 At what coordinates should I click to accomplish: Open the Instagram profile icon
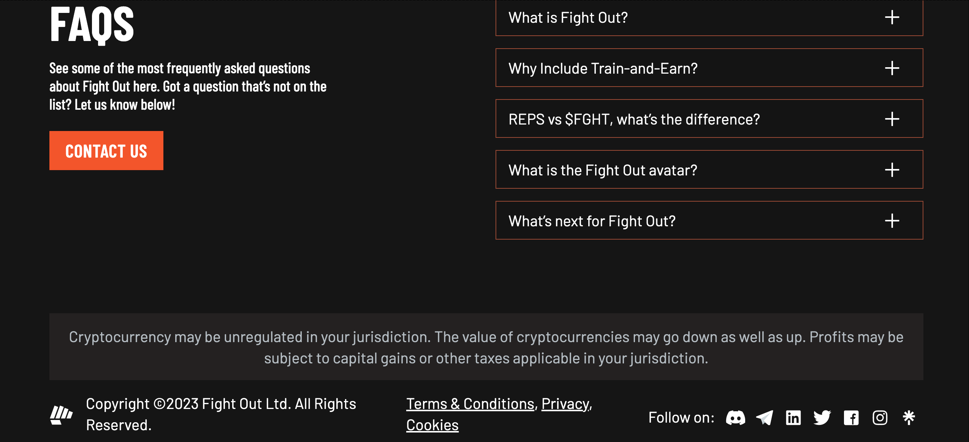click(880, 418)
